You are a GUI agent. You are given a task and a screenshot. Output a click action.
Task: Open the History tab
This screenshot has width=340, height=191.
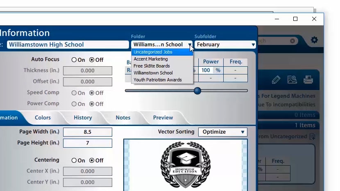(x=83, y=117)
